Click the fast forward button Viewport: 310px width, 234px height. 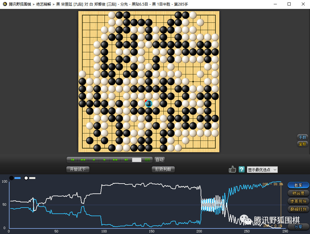115,160
